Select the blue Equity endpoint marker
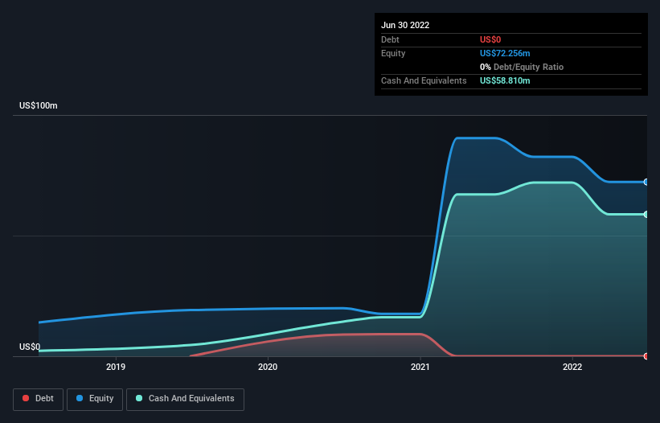 [x=646, y=183]
